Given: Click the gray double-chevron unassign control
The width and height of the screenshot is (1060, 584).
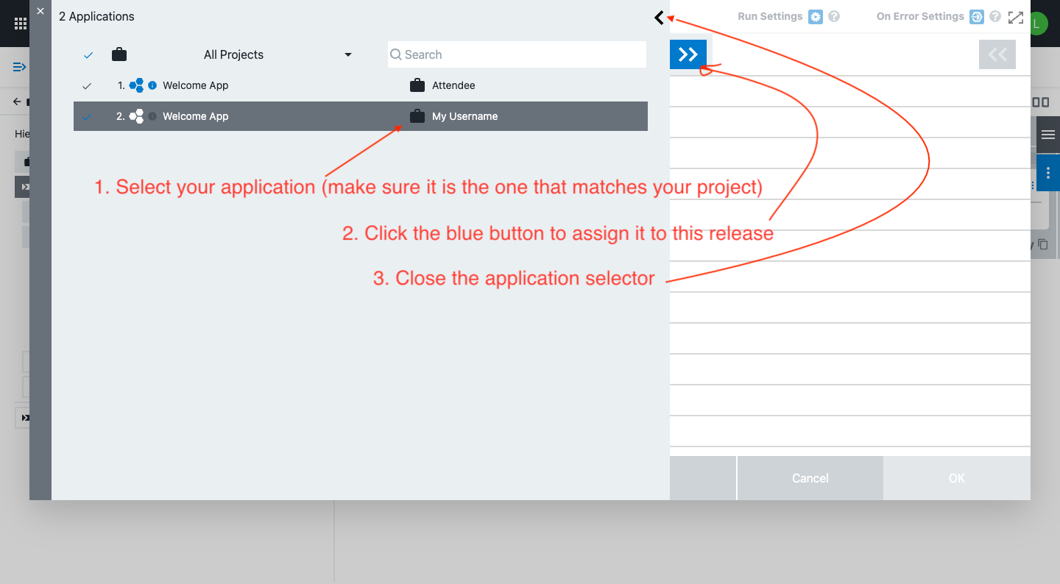Looking at the screenshot, I should tap(997, 54).
